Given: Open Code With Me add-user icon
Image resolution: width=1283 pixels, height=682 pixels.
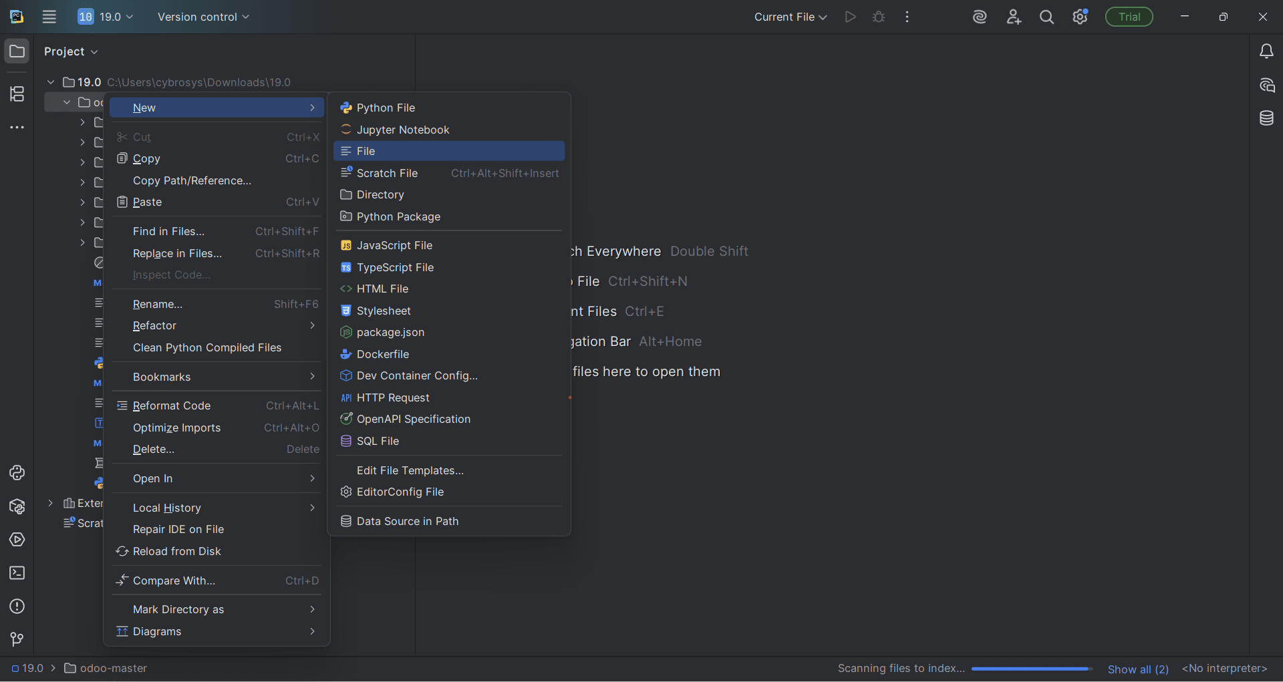Looking at the screenshot, I should [1014, 17].
